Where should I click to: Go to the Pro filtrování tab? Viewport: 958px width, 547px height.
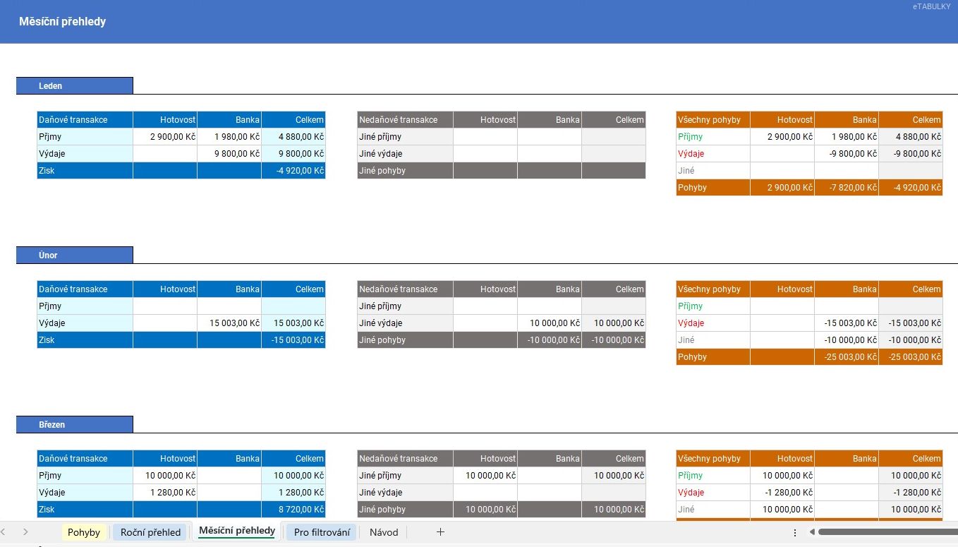tap(322, 532)
